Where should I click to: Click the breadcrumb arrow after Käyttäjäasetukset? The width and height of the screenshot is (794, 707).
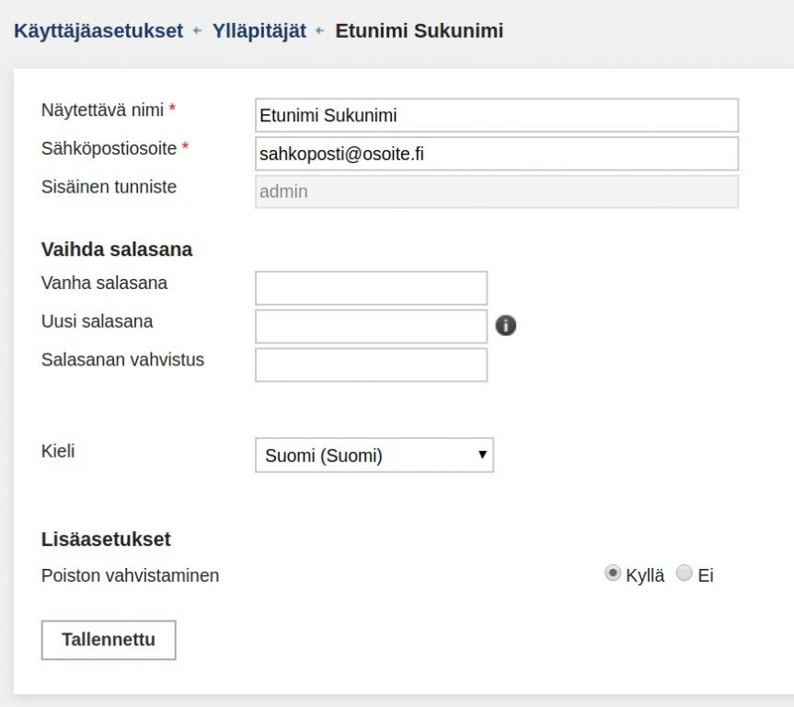point(197,31)
